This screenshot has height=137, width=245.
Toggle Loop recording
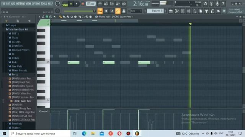coord(124,3)
